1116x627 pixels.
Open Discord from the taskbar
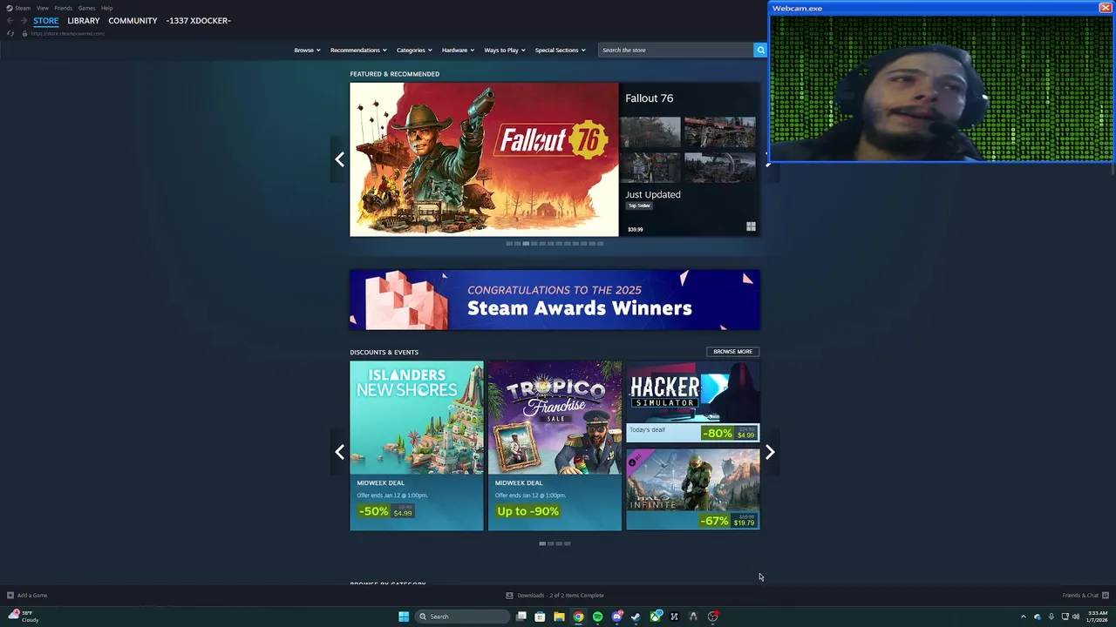point(617,617)
